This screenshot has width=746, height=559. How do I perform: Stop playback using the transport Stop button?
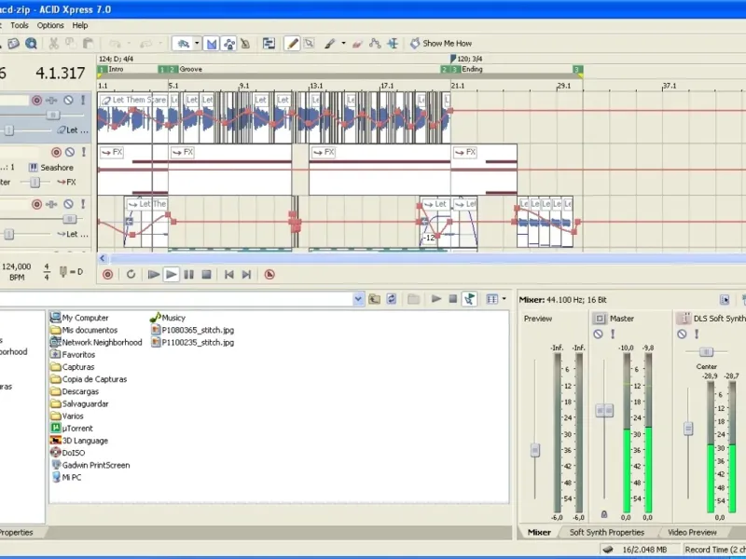tap(206, 274)
